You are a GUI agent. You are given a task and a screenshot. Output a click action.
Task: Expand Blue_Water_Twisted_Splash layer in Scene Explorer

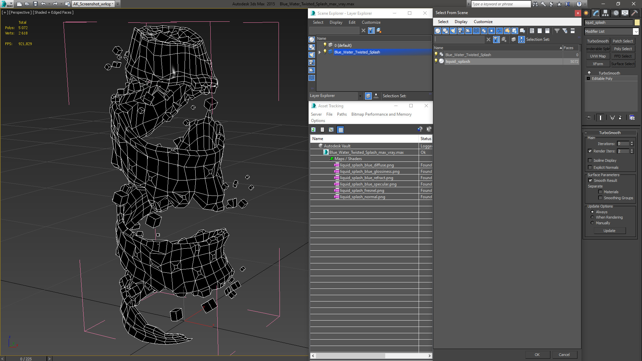[320, 52]
